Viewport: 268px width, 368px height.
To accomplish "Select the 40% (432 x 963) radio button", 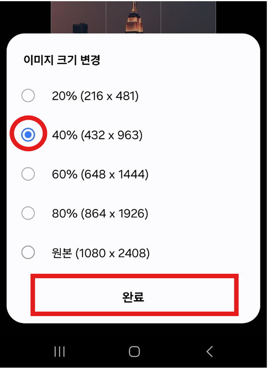I will click(x=28, y=135).
